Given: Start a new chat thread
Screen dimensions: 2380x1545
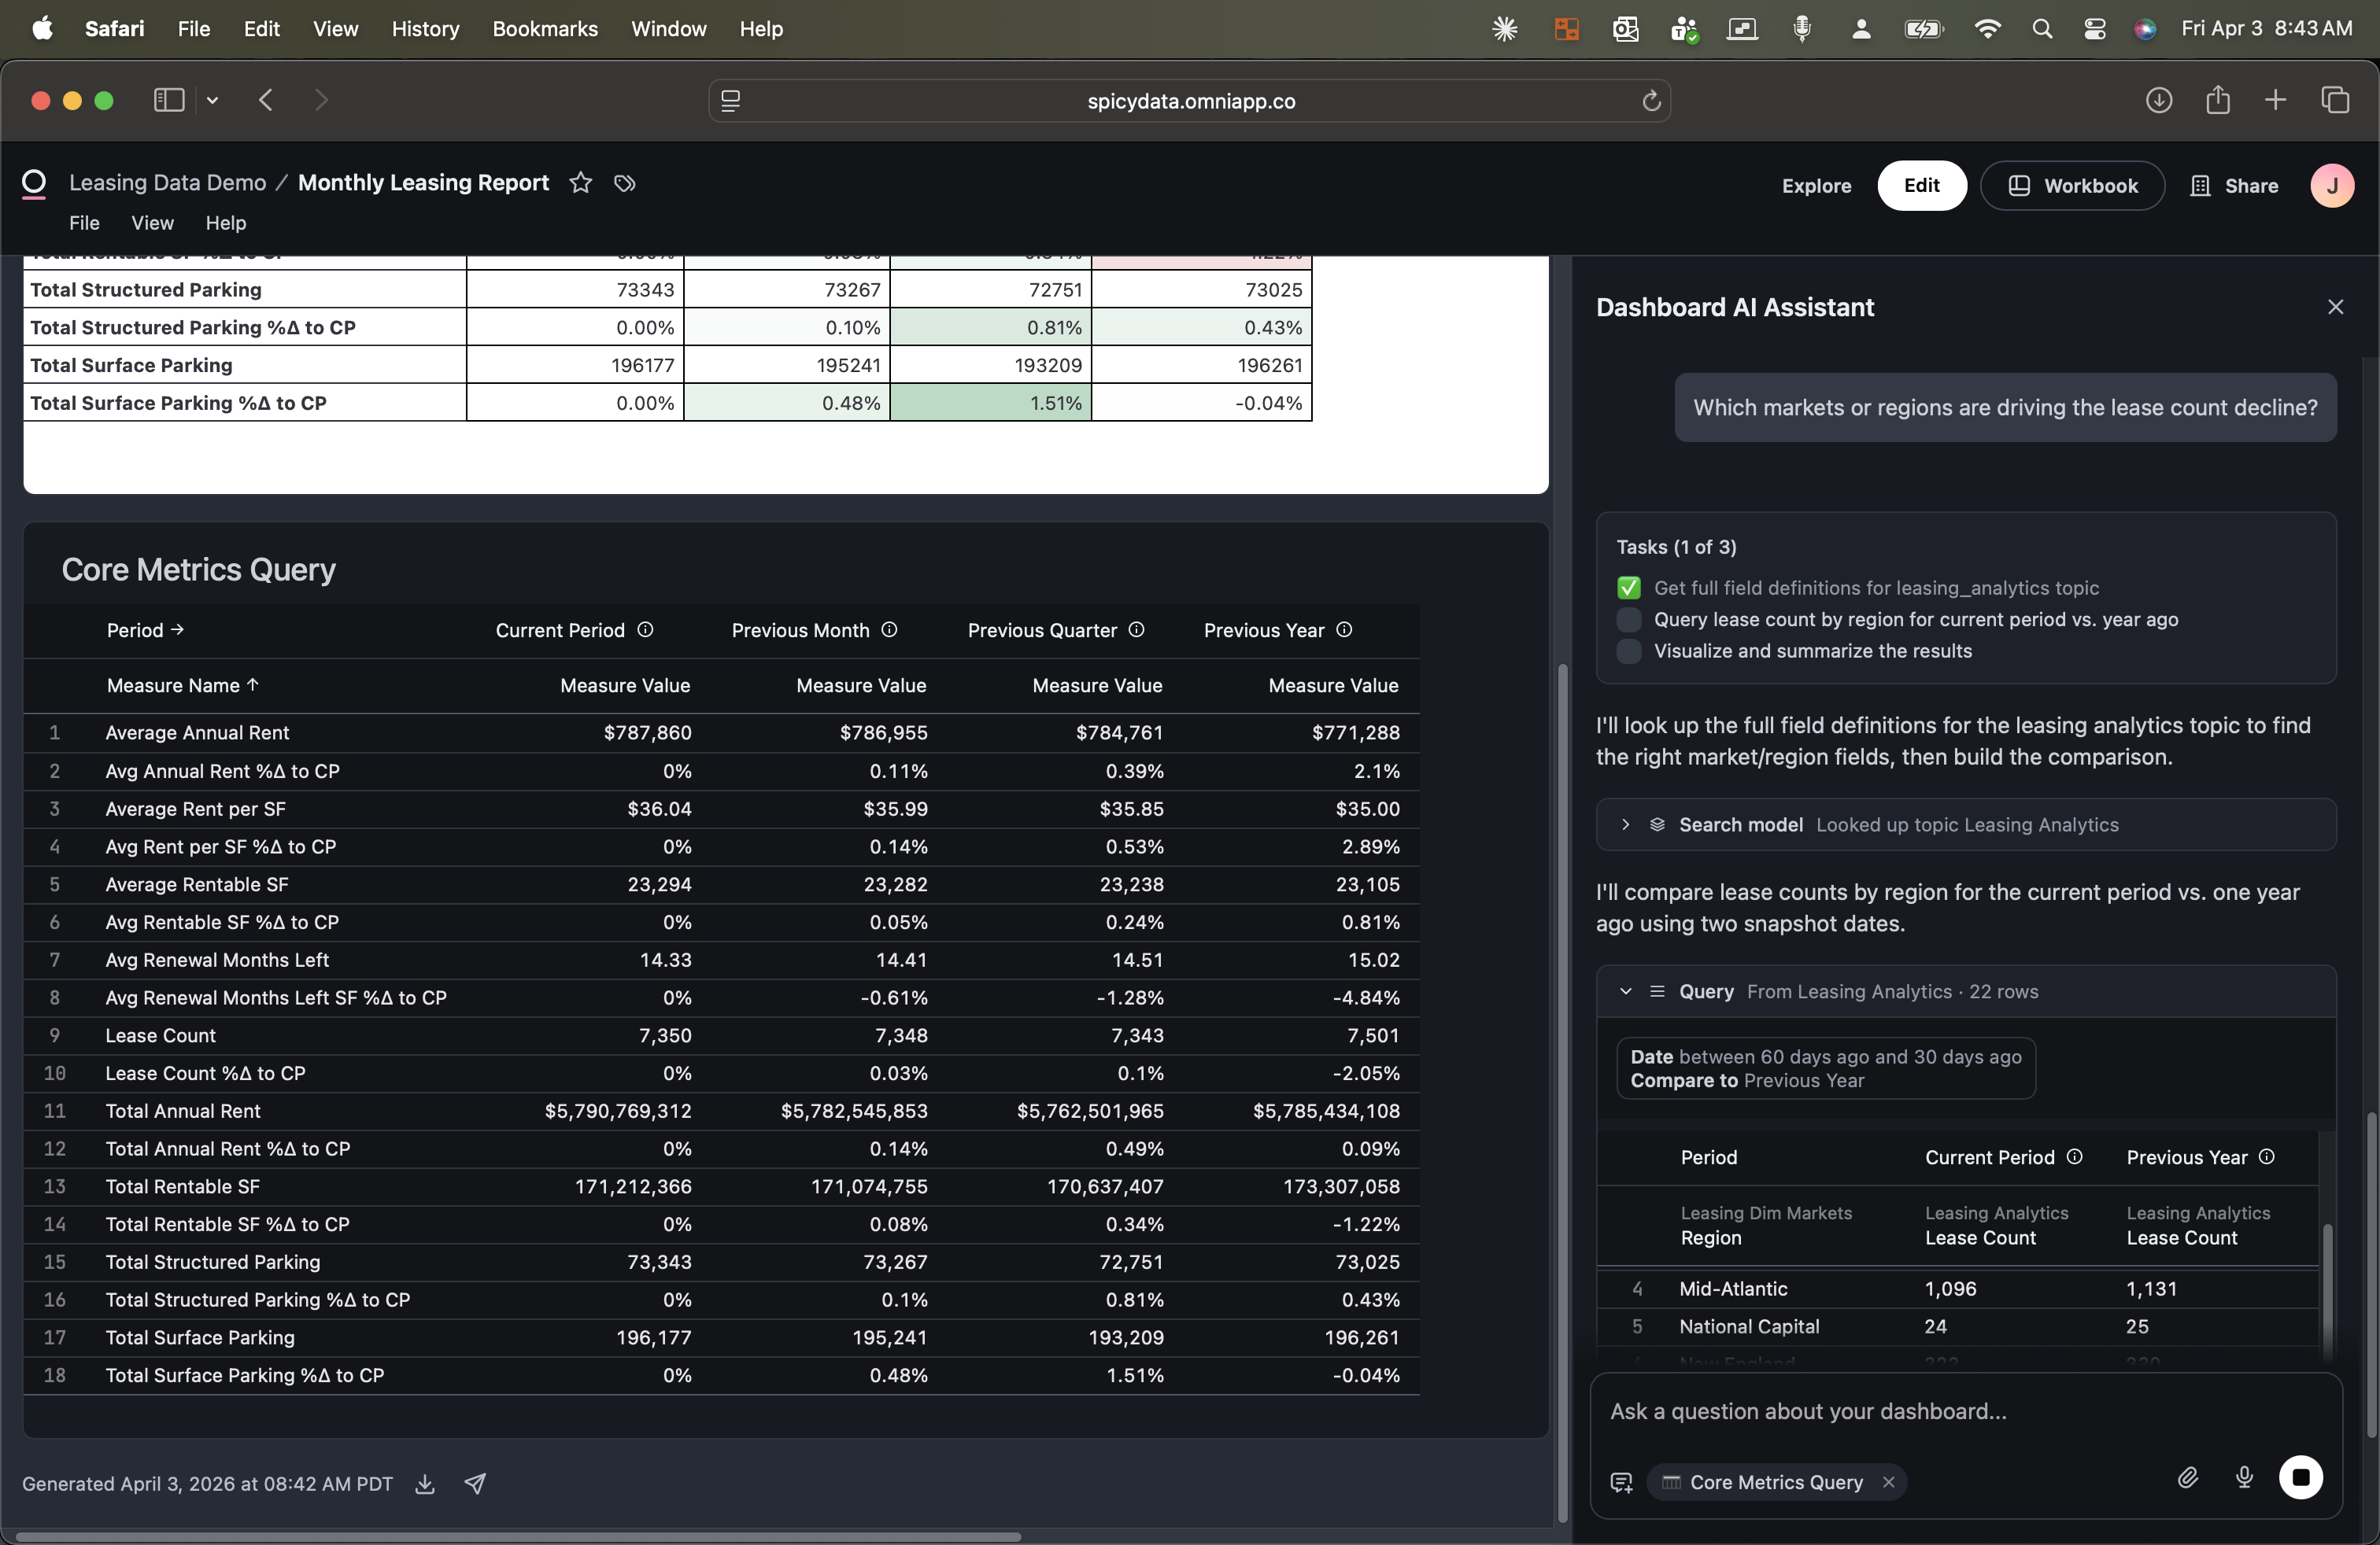Looking at the screenshot, I should (x=1621, y=1483).
